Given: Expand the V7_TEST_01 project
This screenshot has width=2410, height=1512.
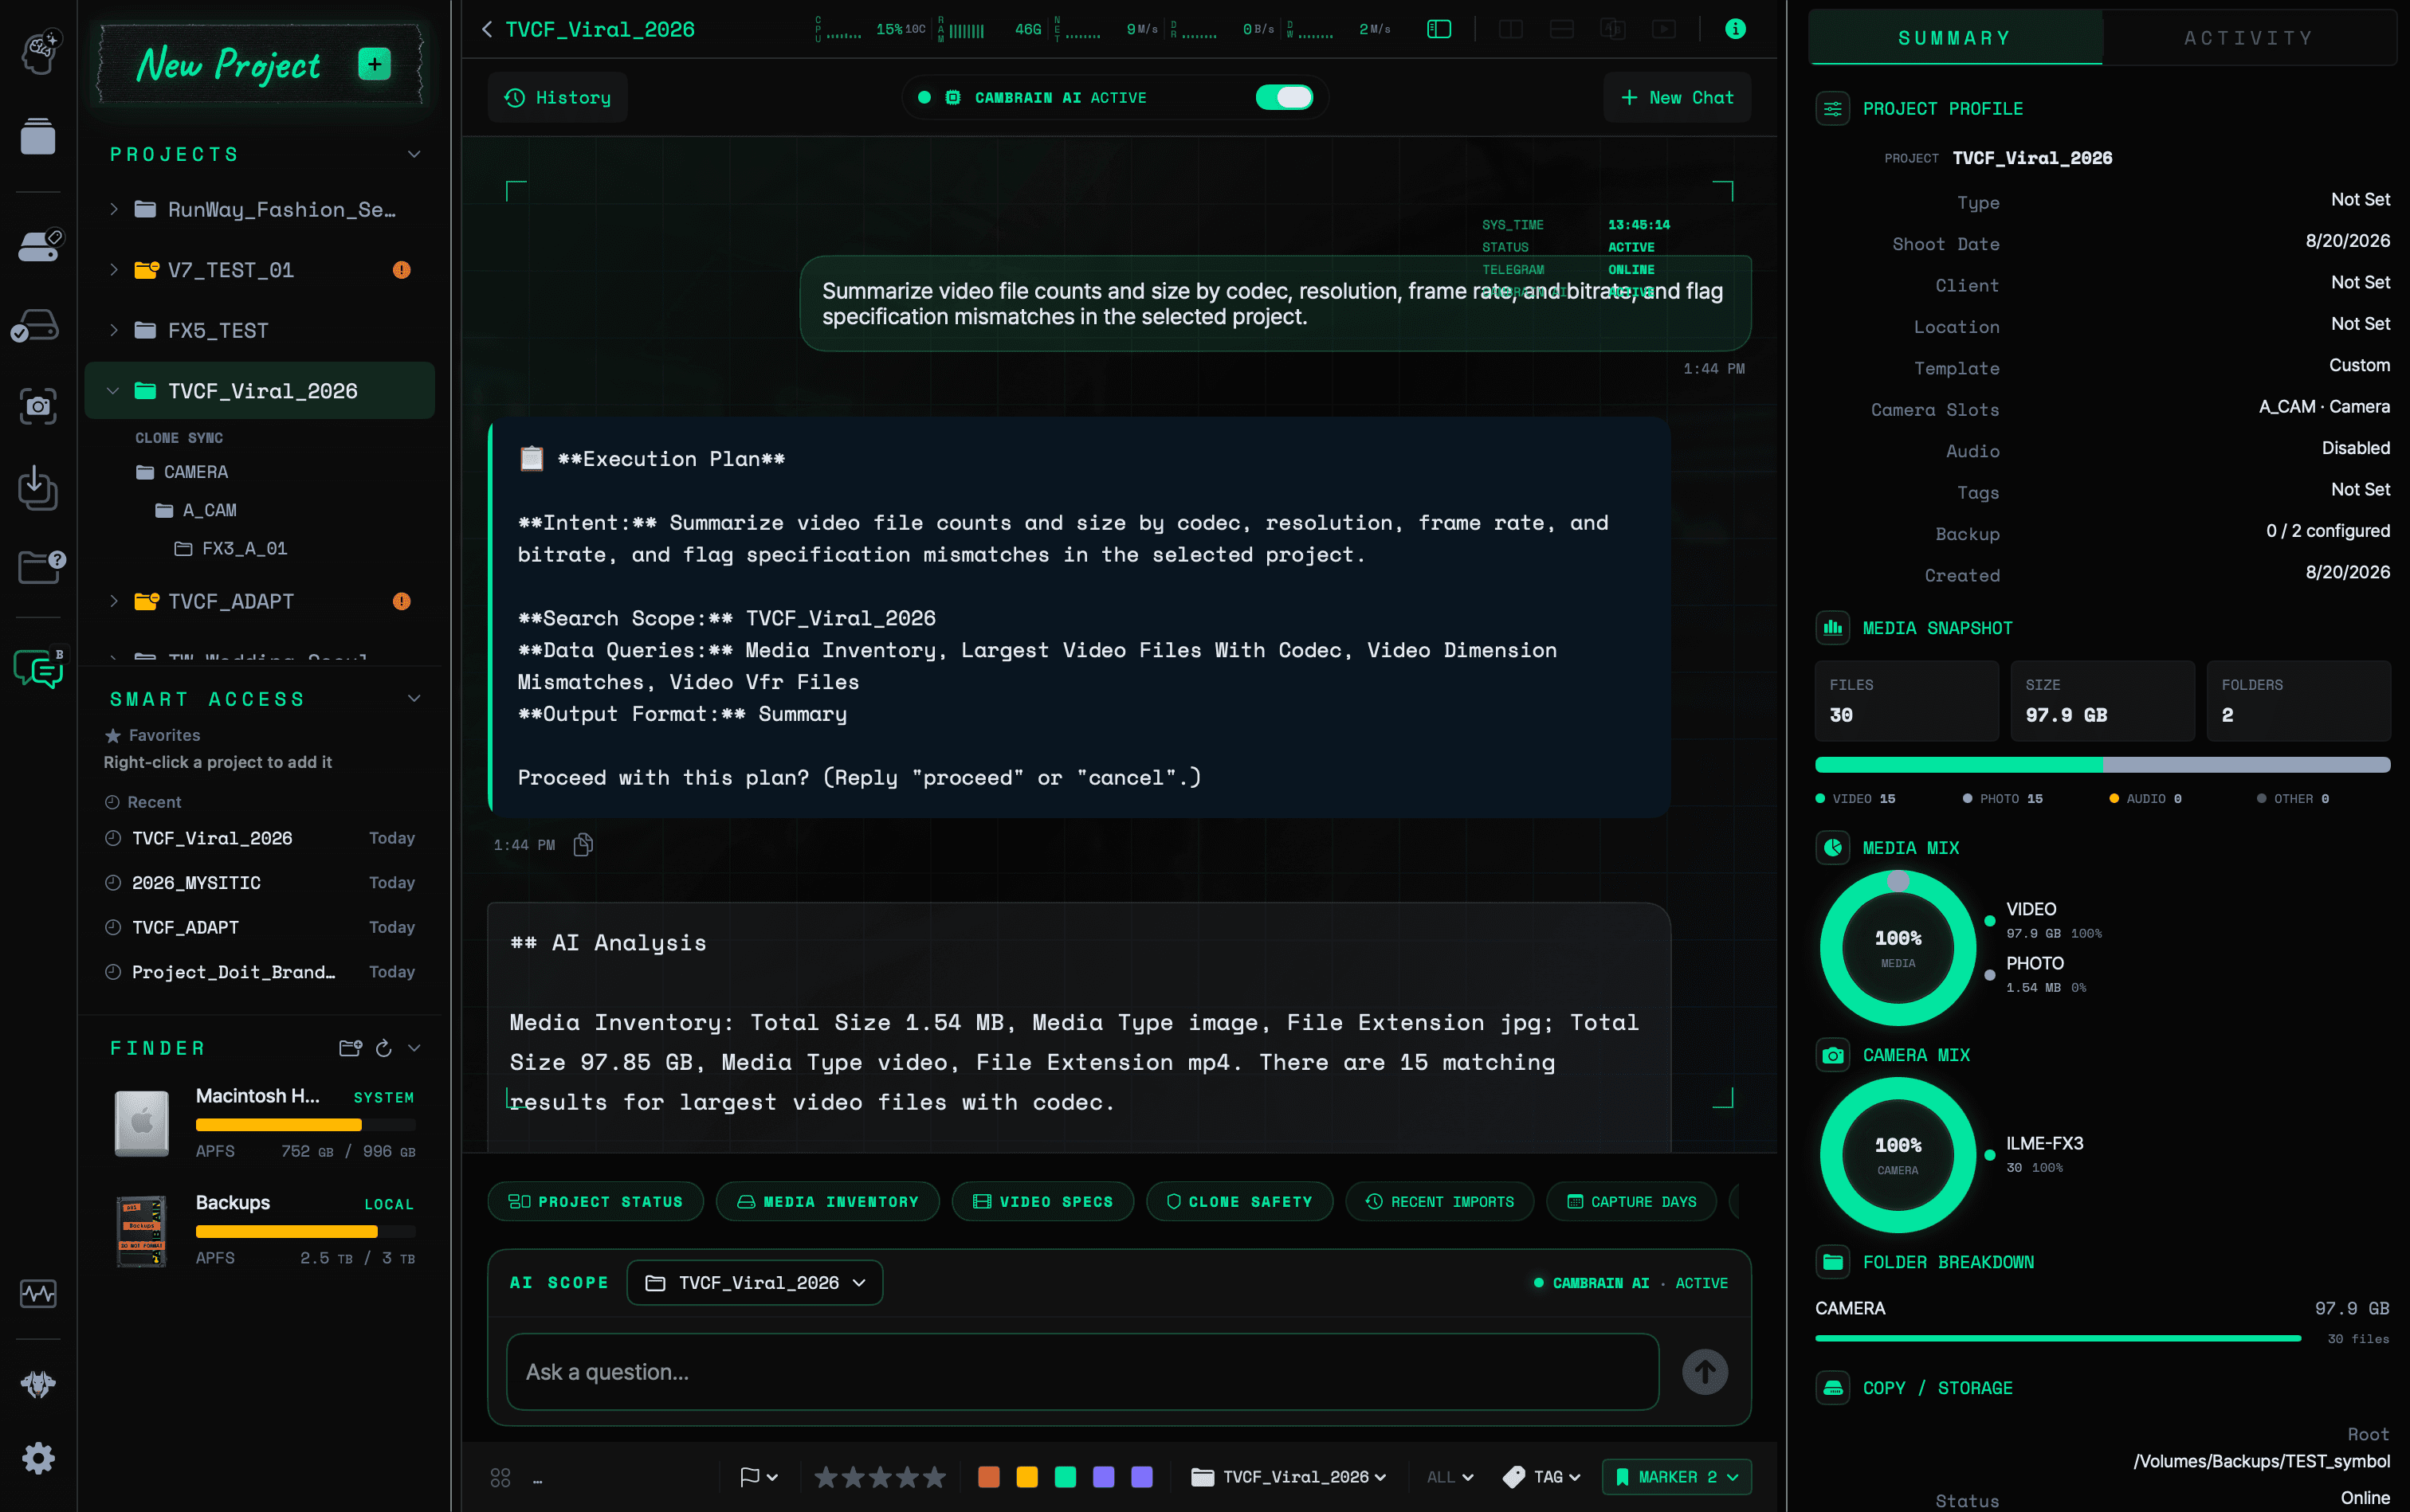Looking at the screenshot, I should [x=113, y=270].
